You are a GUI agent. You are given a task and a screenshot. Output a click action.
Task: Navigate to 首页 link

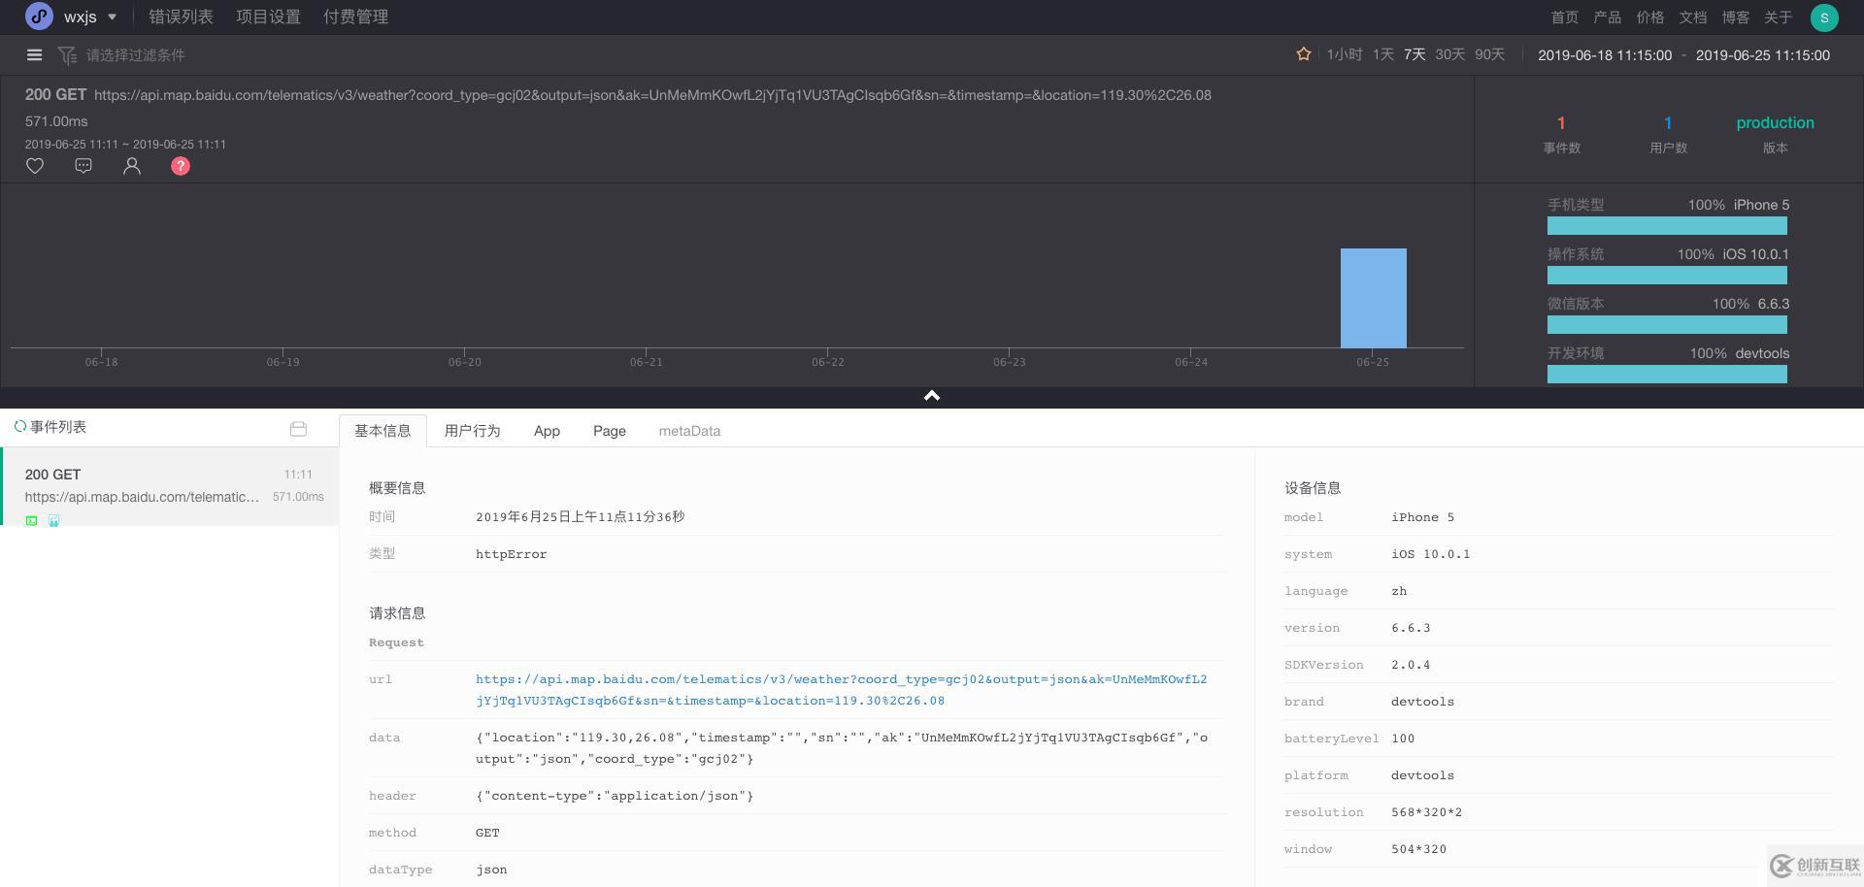point(1564,16)
